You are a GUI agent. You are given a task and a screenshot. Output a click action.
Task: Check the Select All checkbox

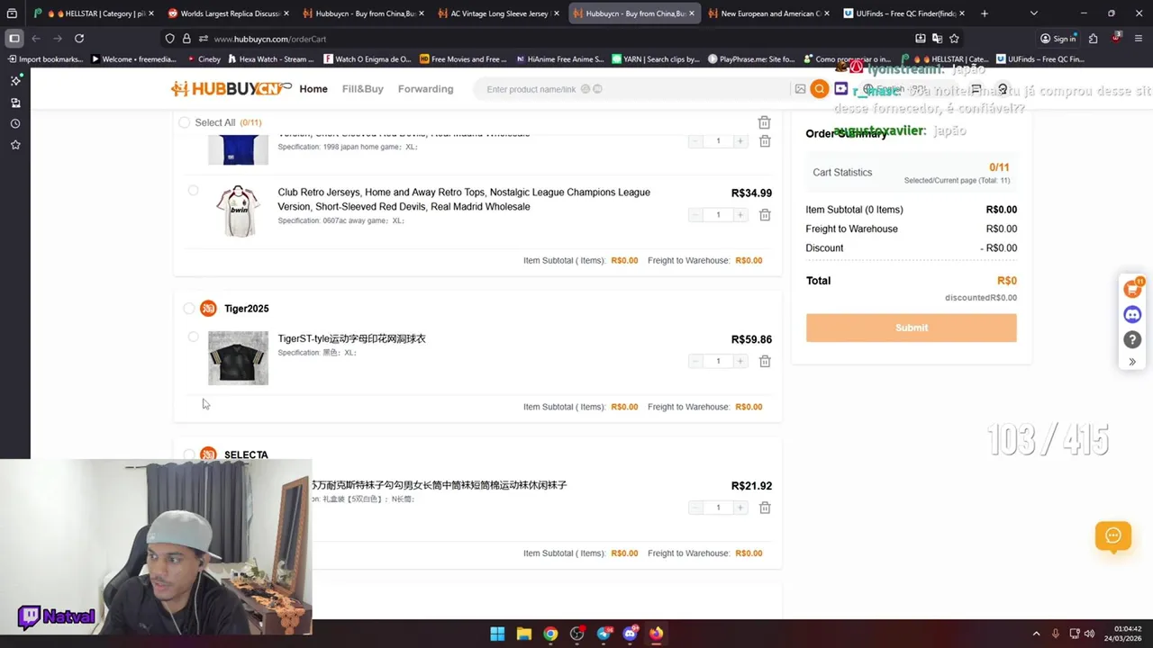click(185, 122)
